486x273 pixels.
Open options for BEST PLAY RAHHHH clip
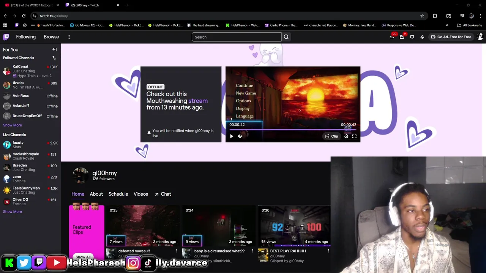[x=328, y=251]
